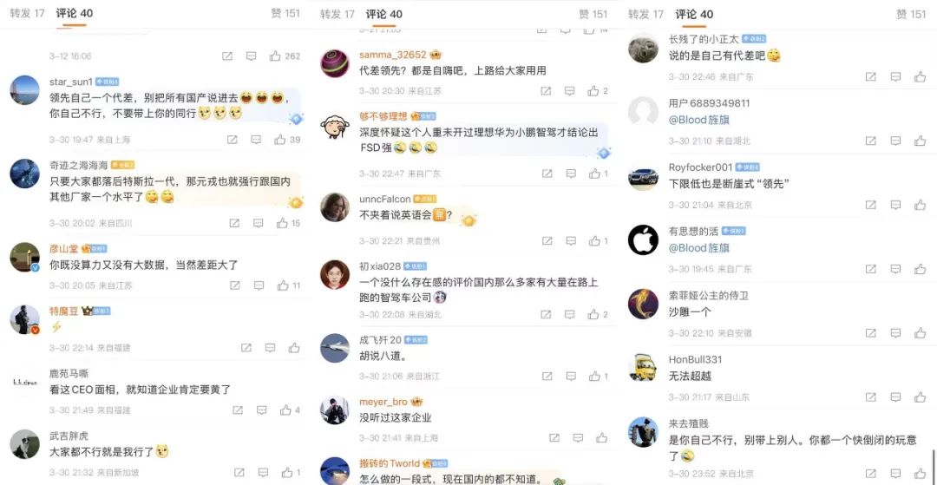The image size is (937, 485).
Task: Open the 评论 40 tab in middle panel
Action: pyautogui.click(x=384, y=15)
